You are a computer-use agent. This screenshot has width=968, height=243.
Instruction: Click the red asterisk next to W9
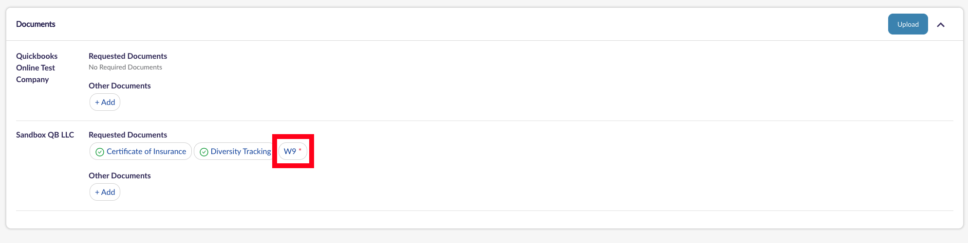pyautogui.click(x=300, y=150)
